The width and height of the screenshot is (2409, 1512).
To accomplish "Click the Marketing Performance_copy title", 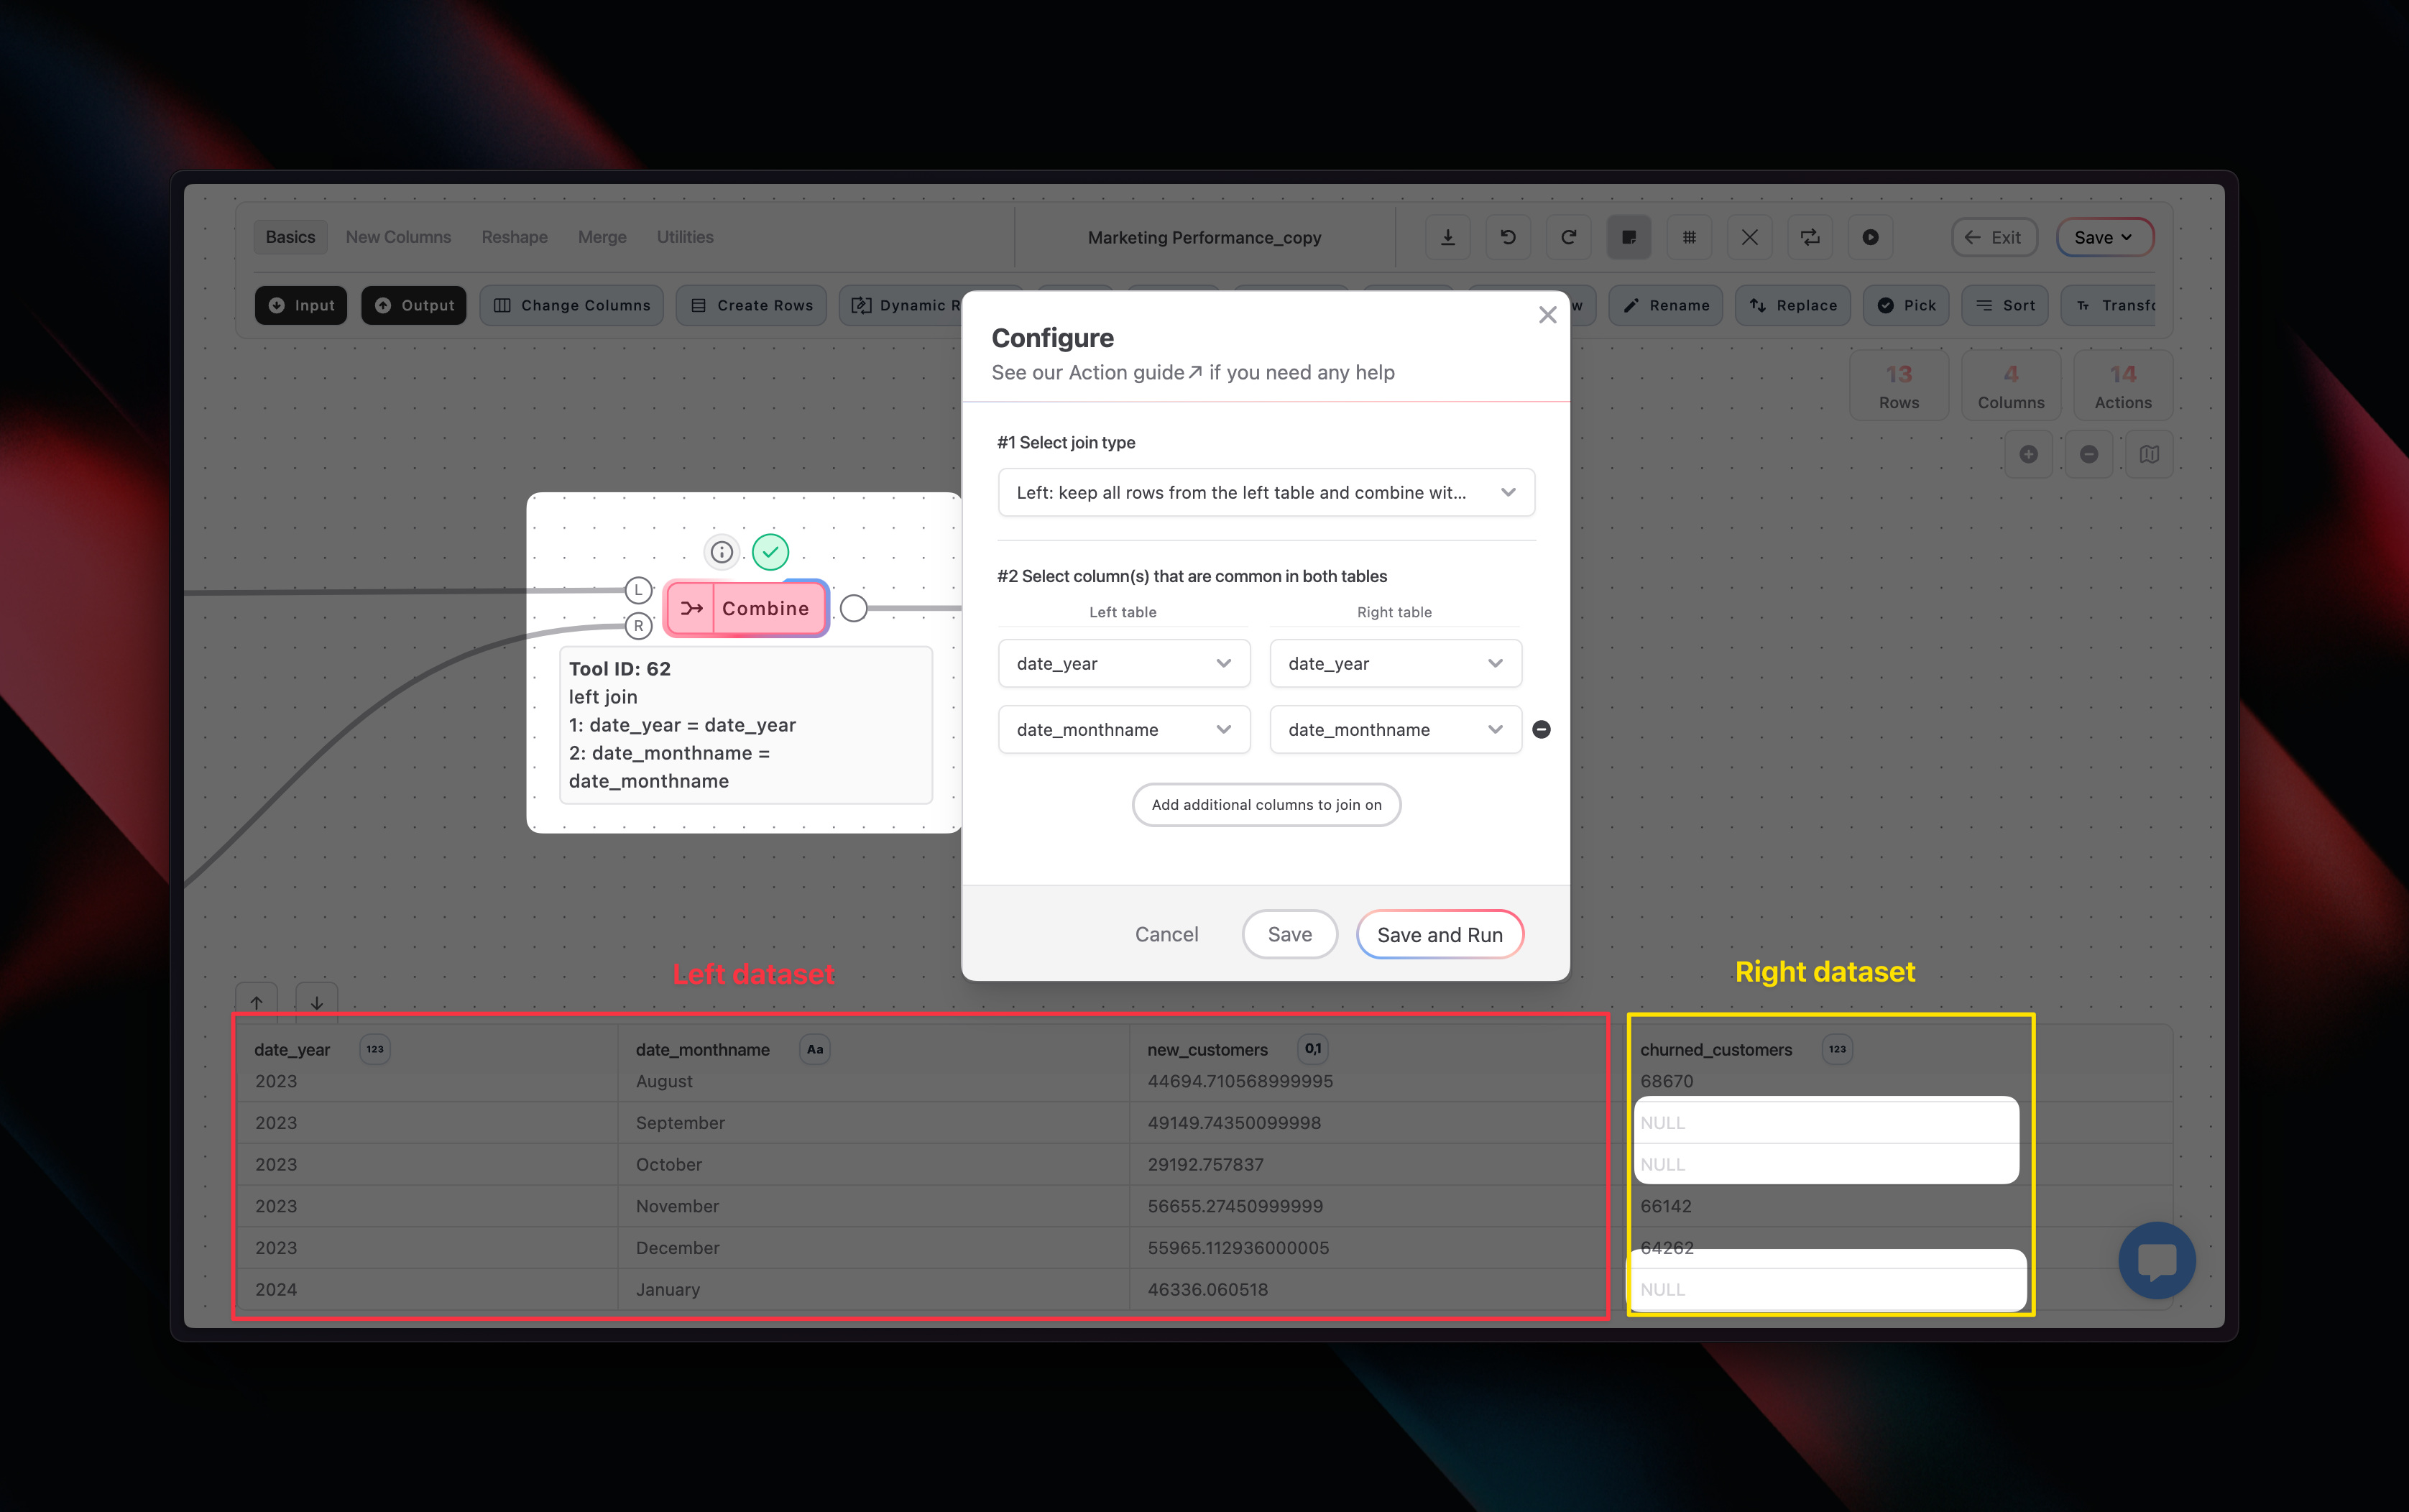I will click(x=1204, y=237).
